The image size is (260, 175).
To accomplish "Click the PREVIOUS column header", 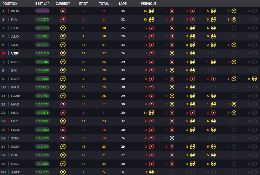I will pyautogui.click(x=149, y=4).
